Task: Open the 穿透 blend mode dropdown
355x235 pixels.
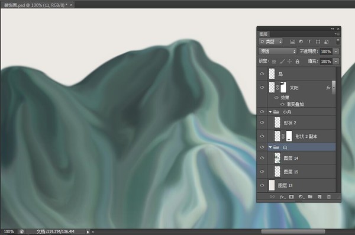Action: pyautogui.click(x=277, y=51)
